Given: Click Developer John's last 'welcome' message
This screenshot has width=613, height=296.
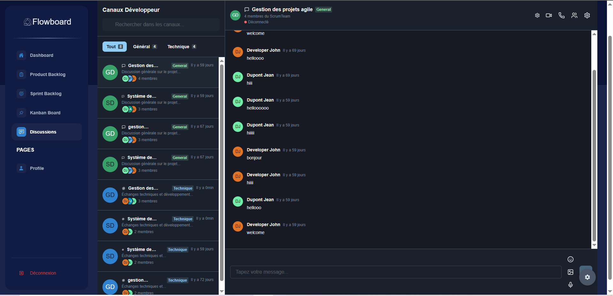Looking at the screenshot, I should point(255,233).
